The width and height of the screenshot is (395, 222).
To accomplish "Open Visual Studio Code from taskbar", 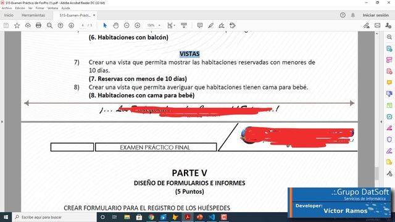I will coord(212,217).
